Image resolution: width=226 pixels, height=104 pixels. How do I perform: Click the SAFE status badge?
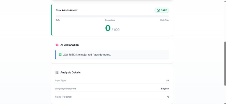(x=162, y=10)
